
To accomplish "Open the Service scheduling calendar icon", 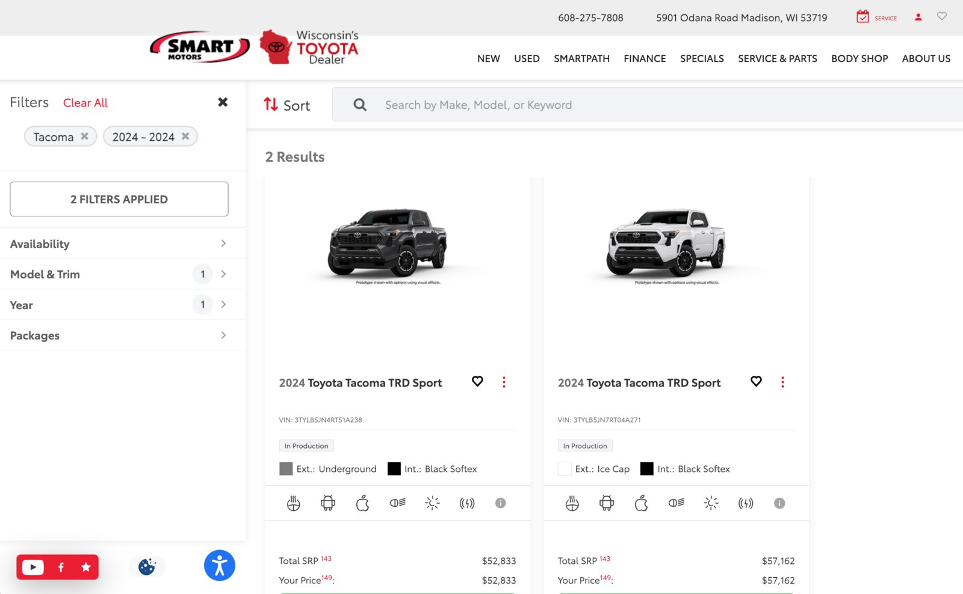I will click(x=862, y=17).
